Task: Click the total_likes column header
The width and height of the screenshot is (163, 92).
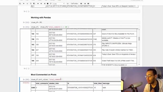Action: point(98,83)
